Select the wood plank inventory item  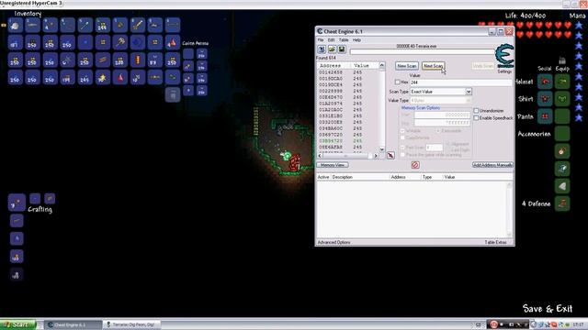pyautogui.click(x=102, y=60)
